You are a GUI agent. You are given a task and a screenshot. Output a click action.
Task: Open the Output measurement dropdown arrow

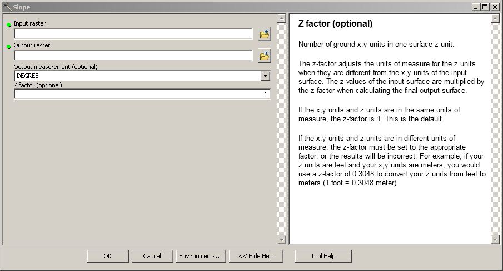265,76
